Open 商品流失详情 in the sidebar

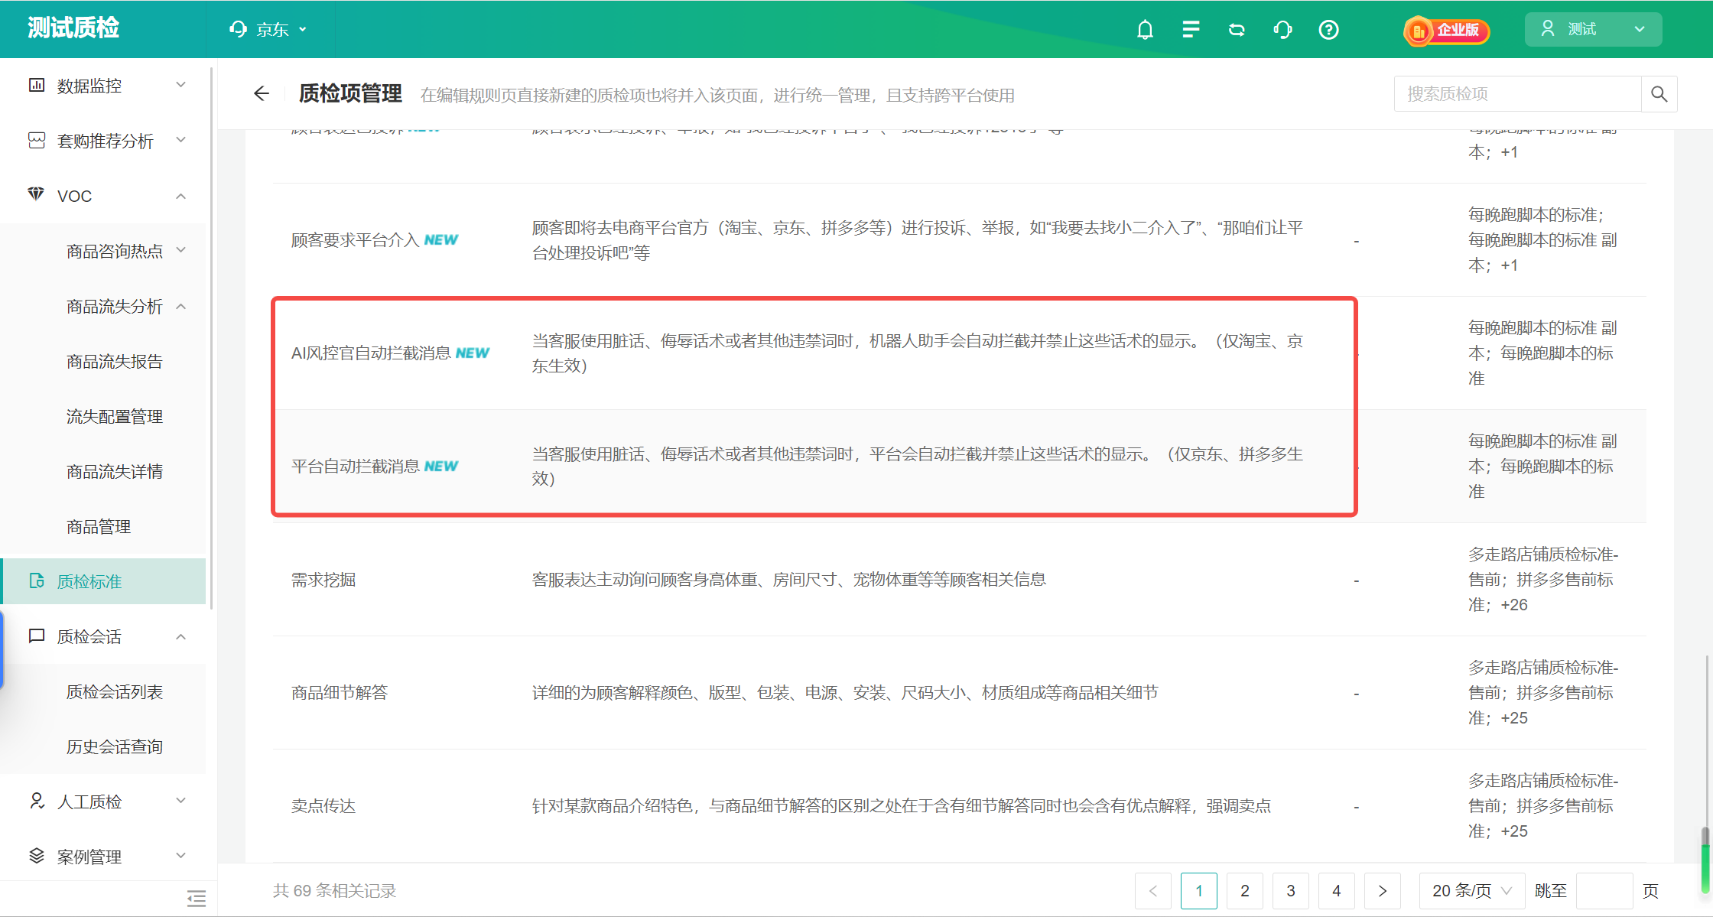[114, 472]
